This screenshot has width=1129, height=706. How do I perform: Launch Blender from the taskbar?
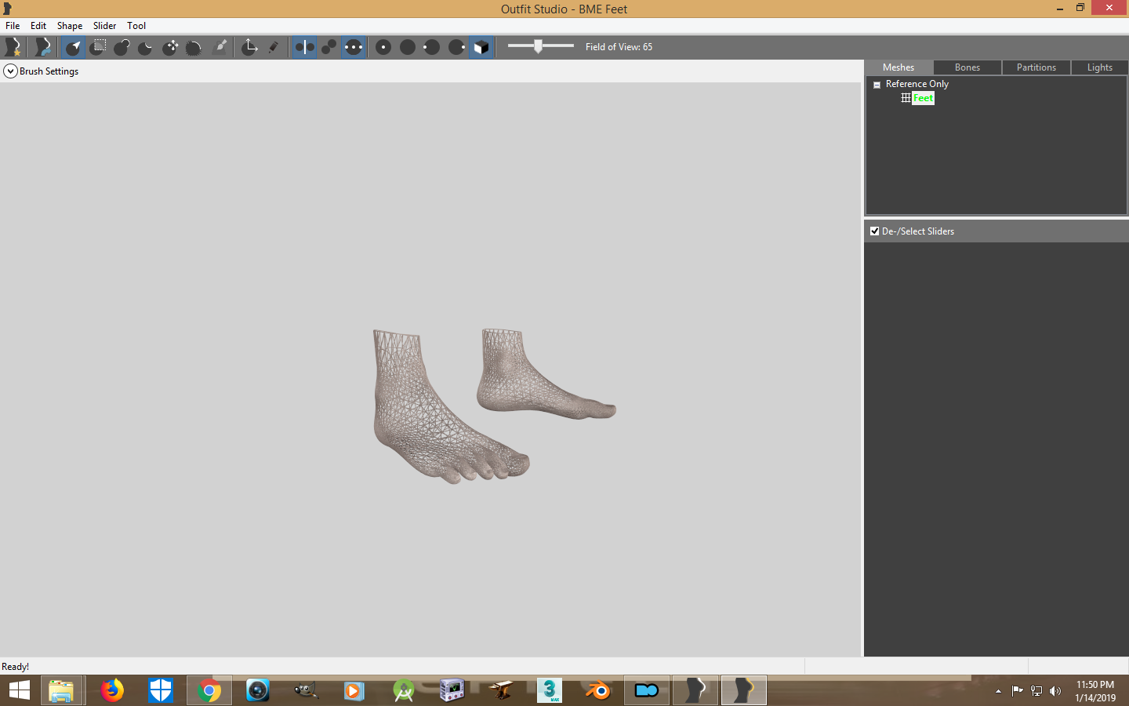tap(598, 690)
